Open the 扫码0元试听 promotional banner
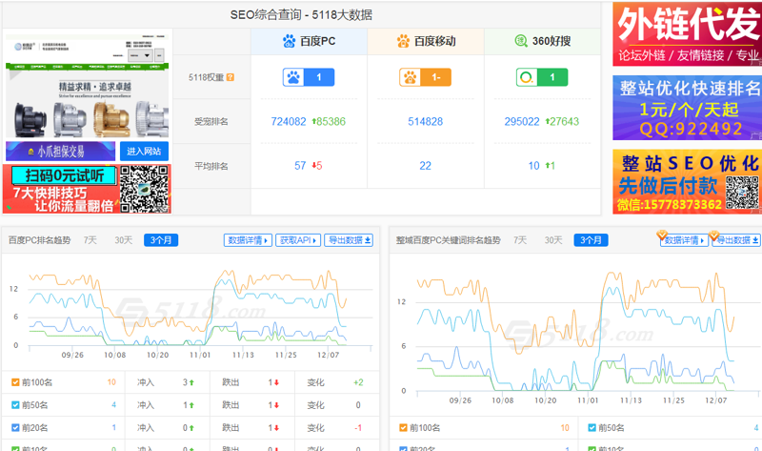 (x=87, y=189)
